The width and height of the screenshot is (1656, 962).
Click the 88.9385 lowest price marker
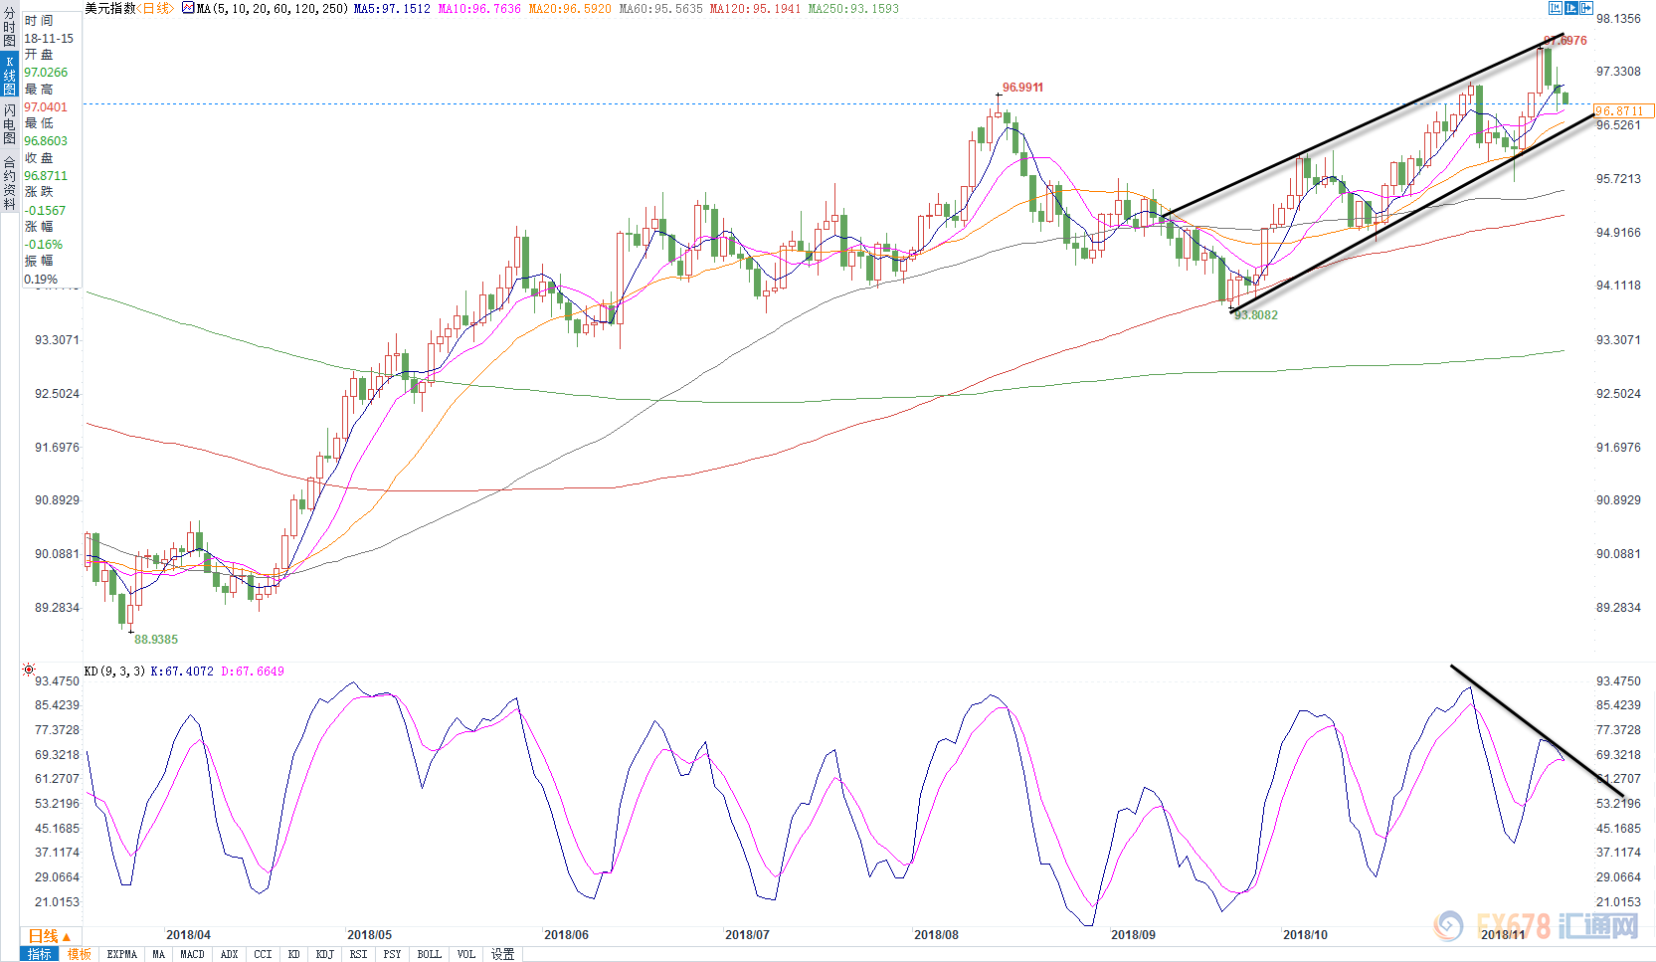point(156,640)
